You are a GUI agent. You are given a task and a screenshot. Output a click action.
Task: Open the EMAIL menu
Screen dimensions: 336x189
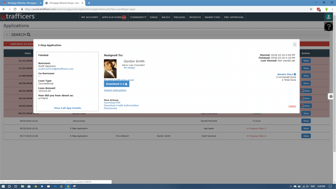pyautogui.click(x=154, y=17)
